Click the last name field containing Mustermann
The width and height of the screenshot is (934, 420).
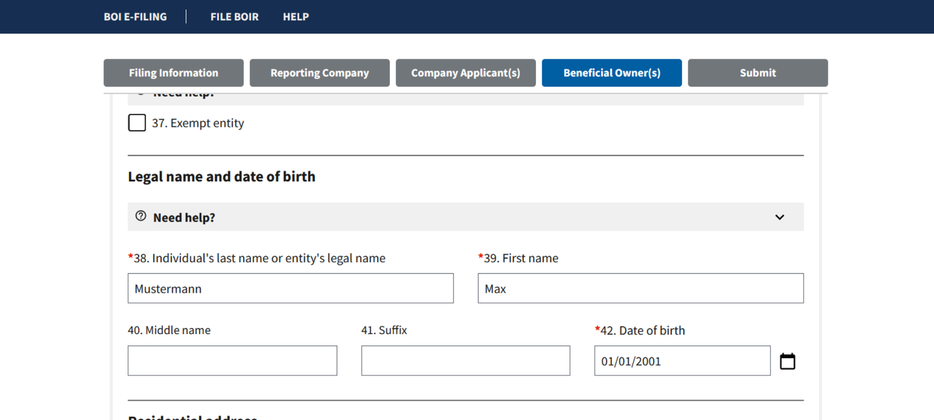(290, 289)
